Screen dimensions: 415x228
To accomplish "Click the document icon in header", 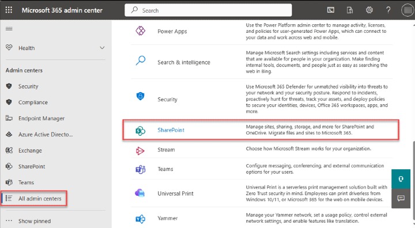I will (x=350, y=10).
